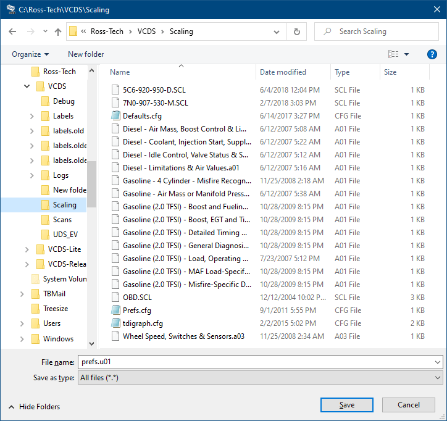Click Ross-Tech in the breadcrumb path

click(107, 31)
